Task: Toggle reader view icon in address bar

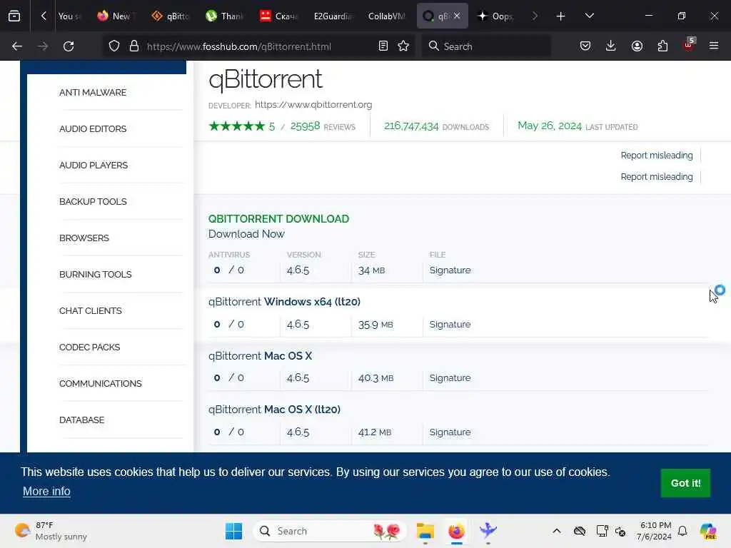Action: [383, 46]
